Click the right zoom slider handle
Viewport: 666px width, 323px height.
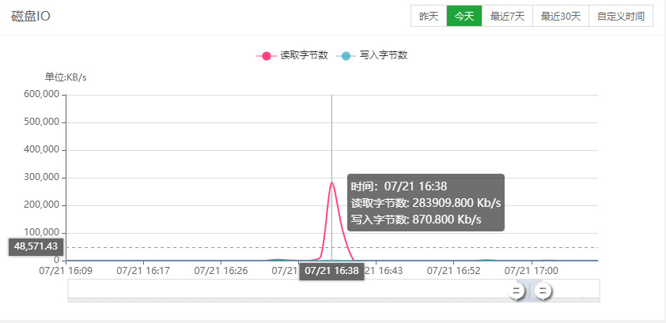click(x=543, y=291)
